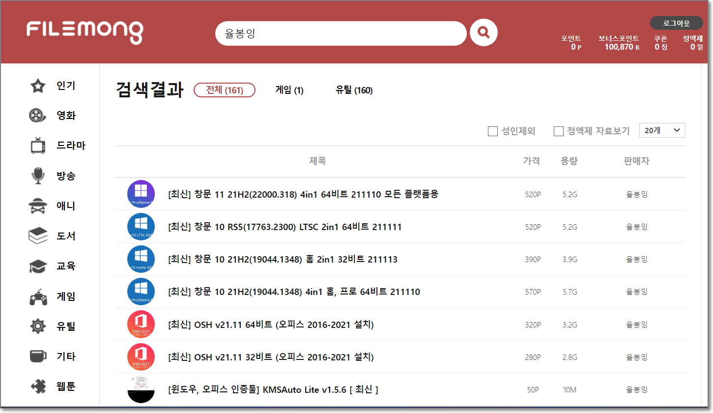Click seller 율봉잉 in KMSAuto row
This screenshot has width=713, height=413.
637,390
